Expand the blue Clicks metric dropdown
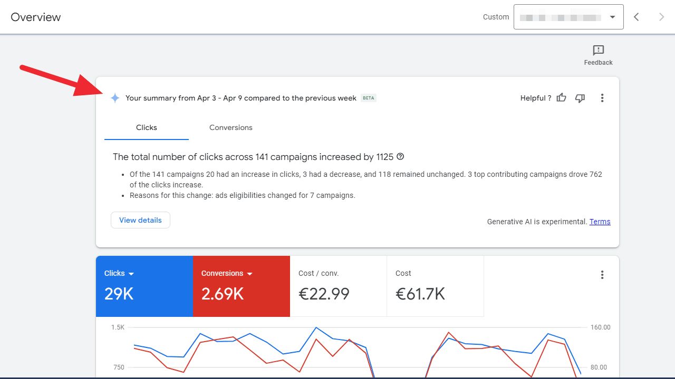Screen dimensions: 675x379 [131, 274]
